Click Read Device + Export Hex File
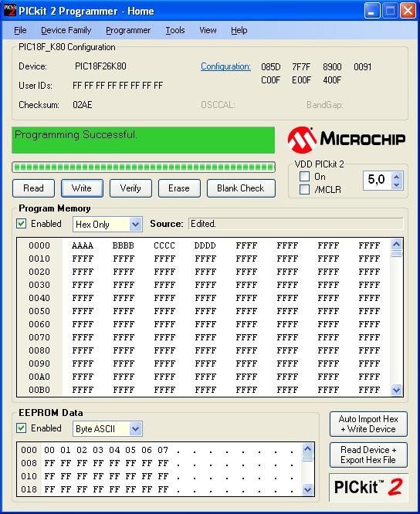This screenshot has width=420, height=514. pyautogui.click(x=368, y=455)
